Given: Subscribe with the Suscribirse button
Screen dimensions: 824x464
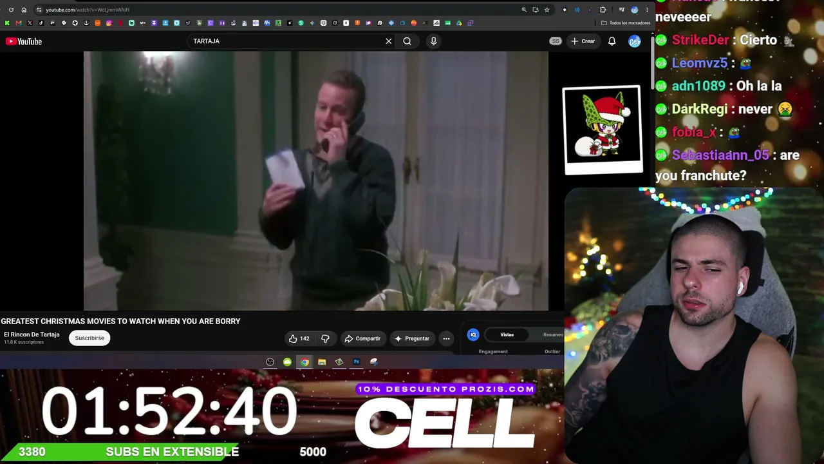Looking at the screenshot, I should [x=89, y=338].
